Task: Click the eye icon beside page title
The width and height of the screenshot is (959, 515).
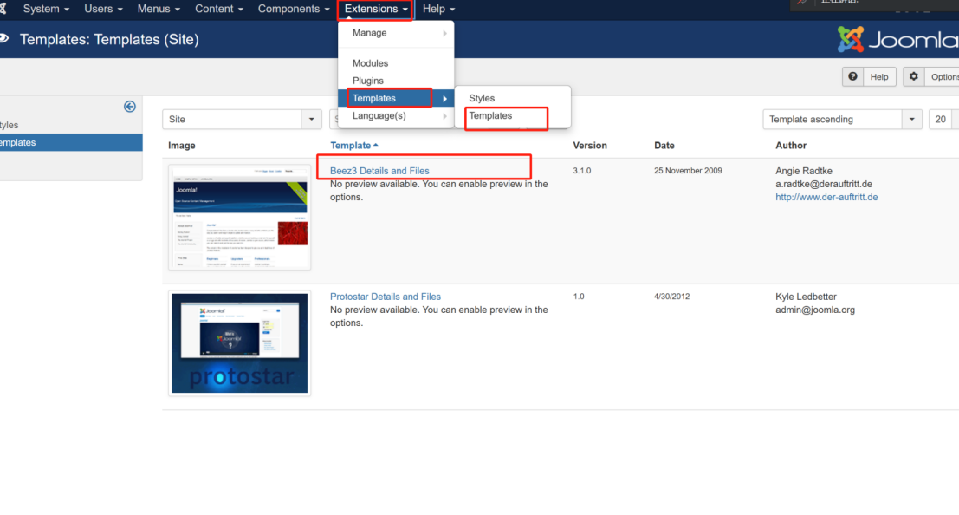Action: (x=3, y=38)
